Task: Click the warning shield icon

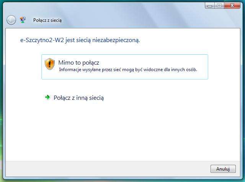Action: tap(50, 64)
